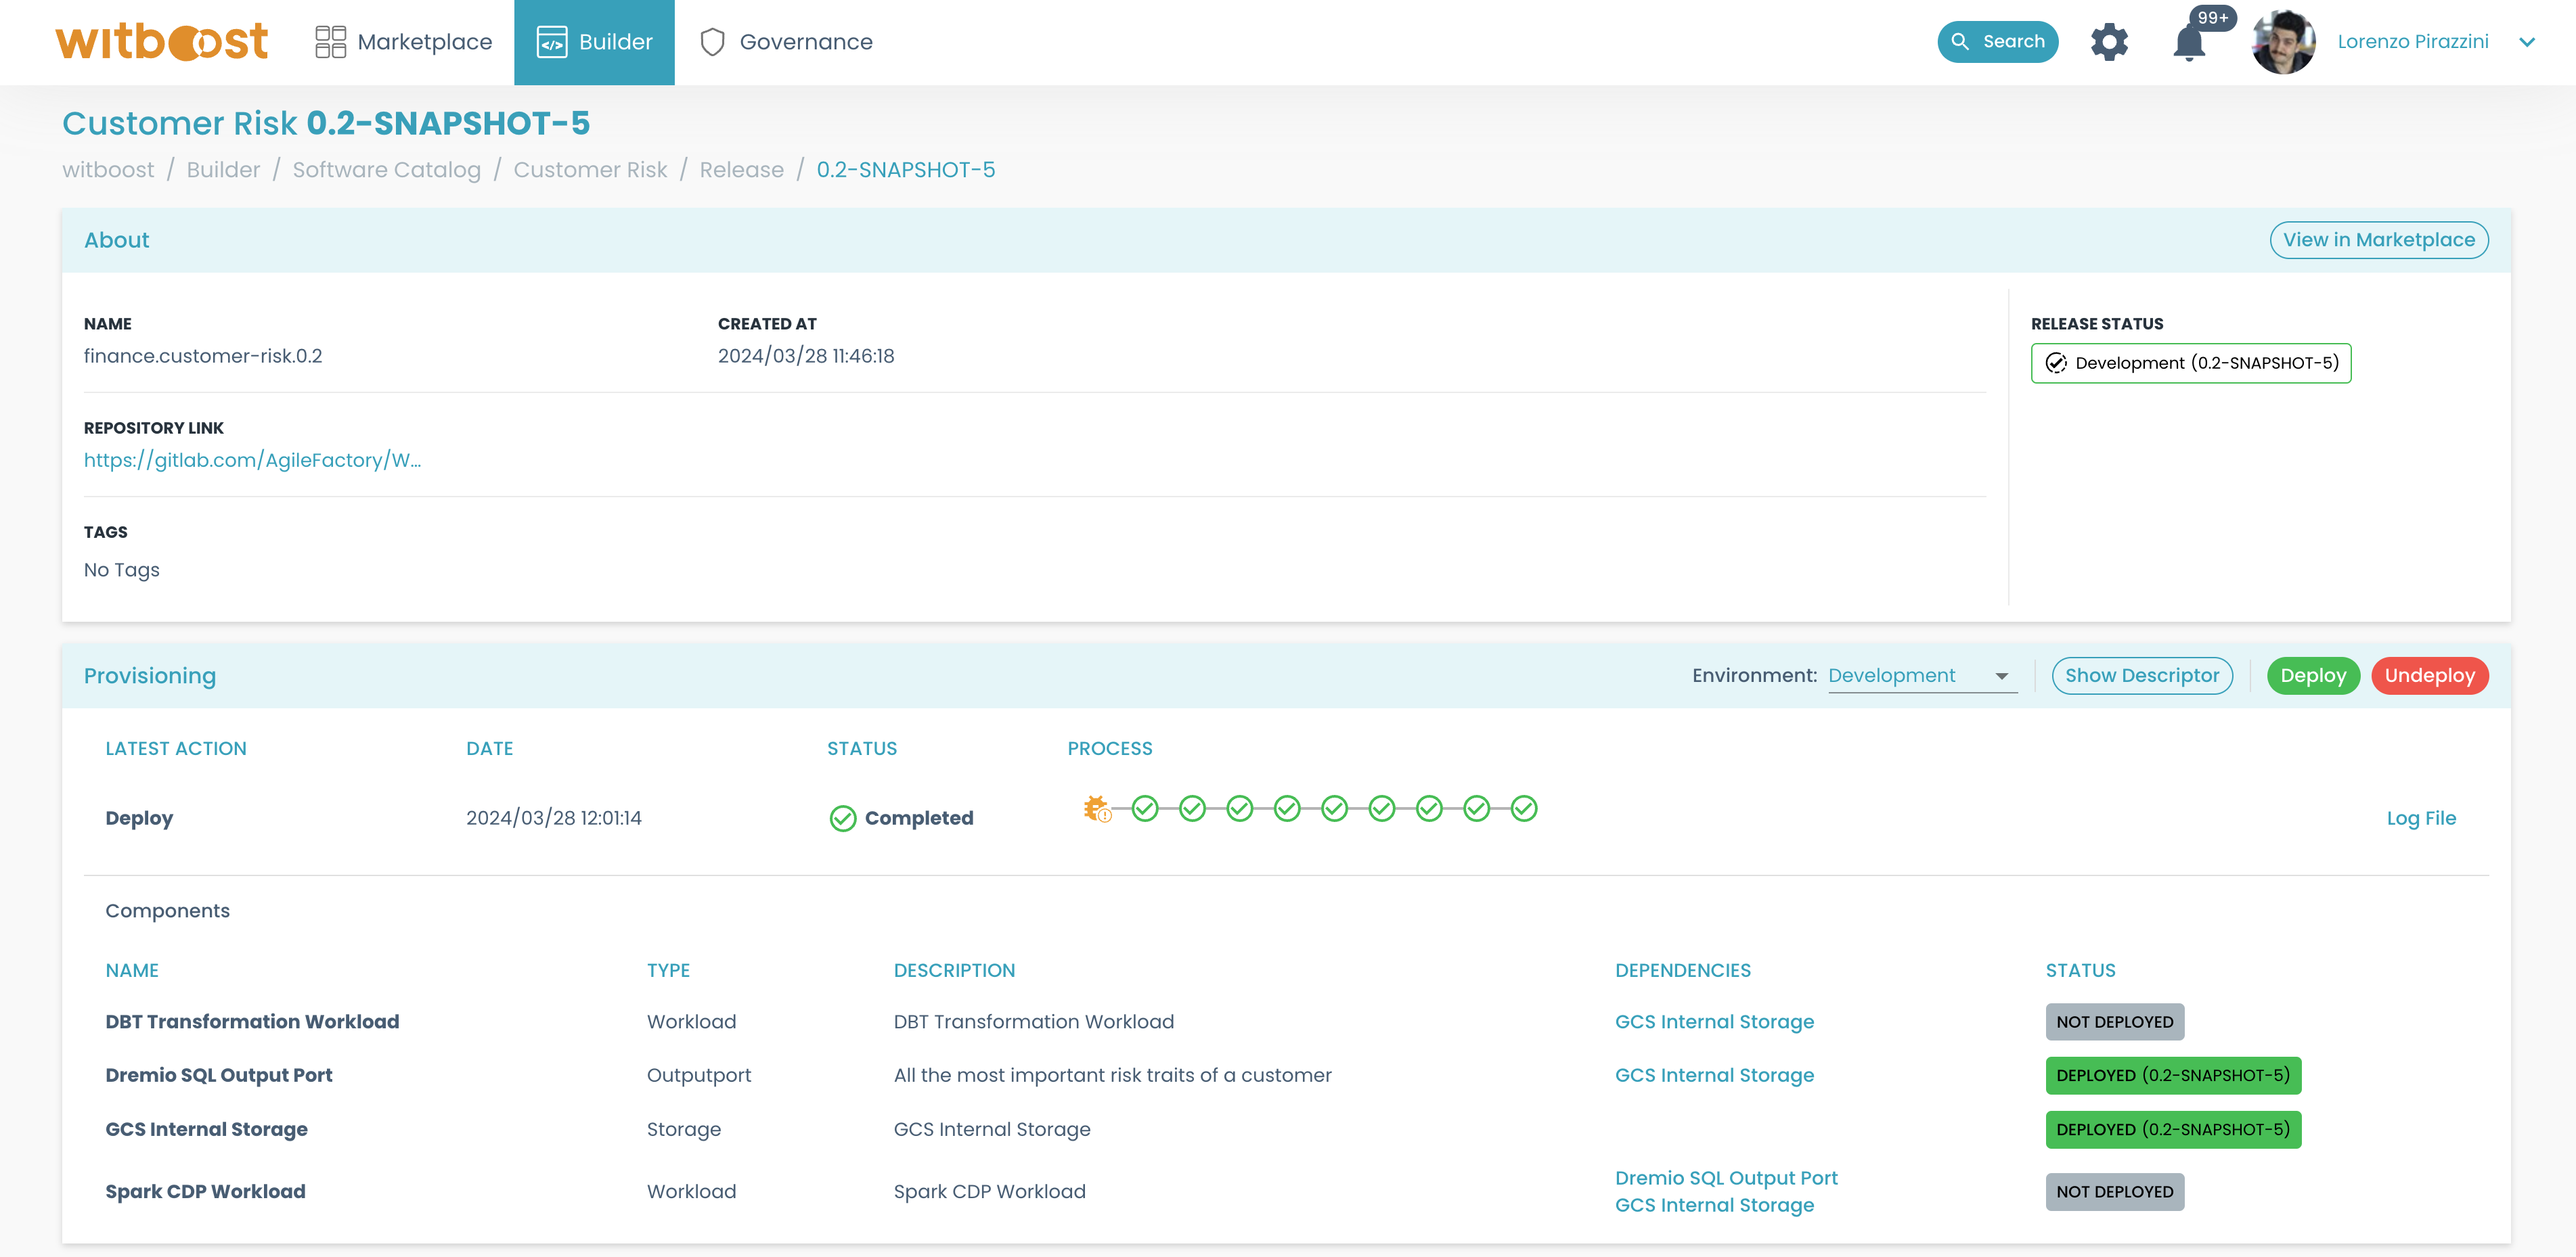Click the Show Descriptor button
Image resolution: width=2576 pixels, height=1257 pixels.
point(2141,675)
